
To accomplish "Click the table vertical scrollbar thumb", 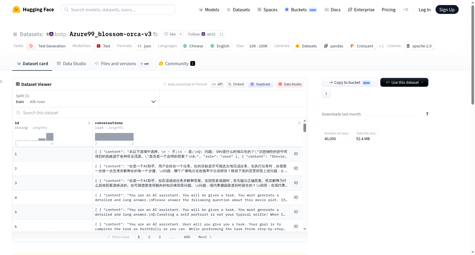I will tap(305, 128).
